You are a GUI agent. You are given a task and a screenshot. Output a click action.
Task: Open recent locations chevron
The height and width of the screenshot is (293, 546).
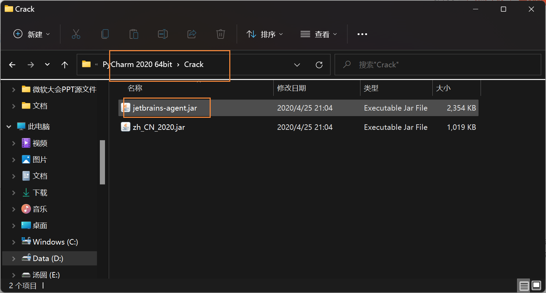48,65
